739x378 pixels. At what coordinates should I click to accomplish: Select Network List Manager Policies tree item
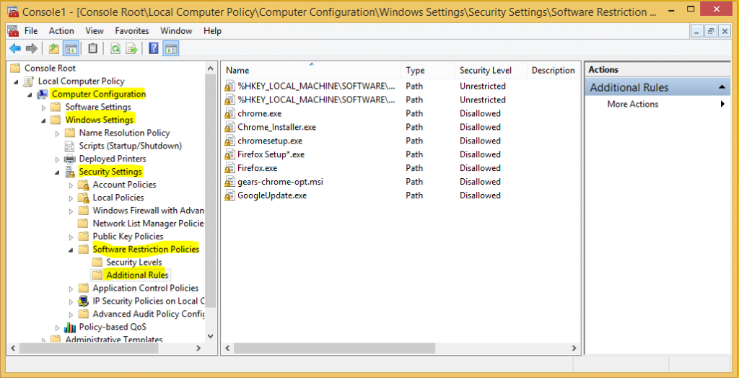click(148, 224)
